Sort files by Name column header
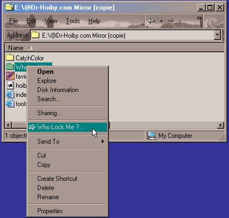The height and width of the screenshot is (218, 229). (x=20, y=48)
